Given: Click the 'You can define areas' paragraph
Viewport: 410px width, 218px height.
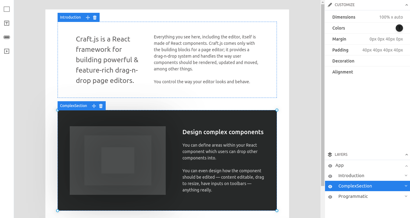Looking at the screenshot, I should [x=220, y=152].
